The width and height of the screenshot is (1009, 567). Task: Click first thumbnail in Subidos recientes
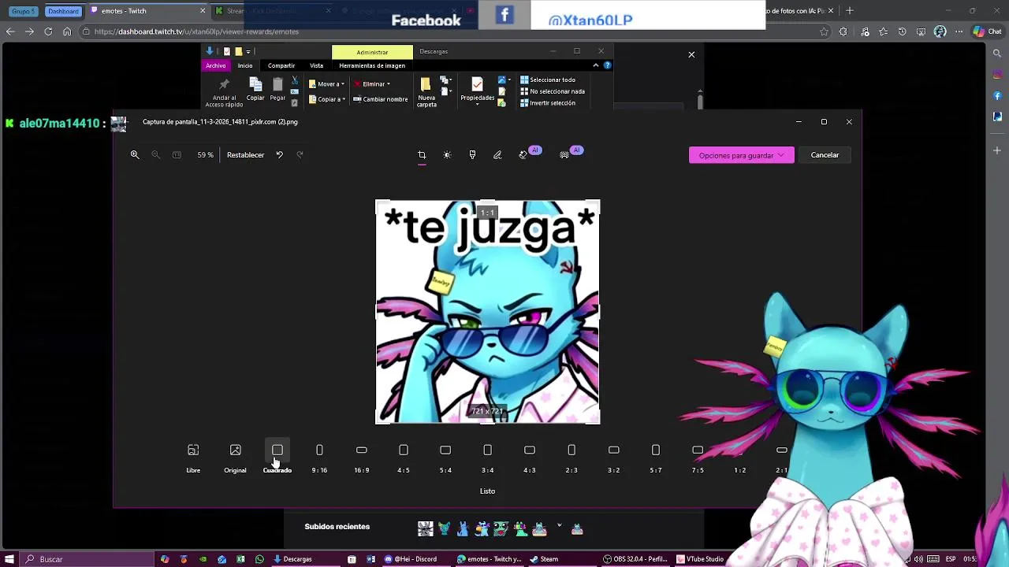[x=426, y=529]
